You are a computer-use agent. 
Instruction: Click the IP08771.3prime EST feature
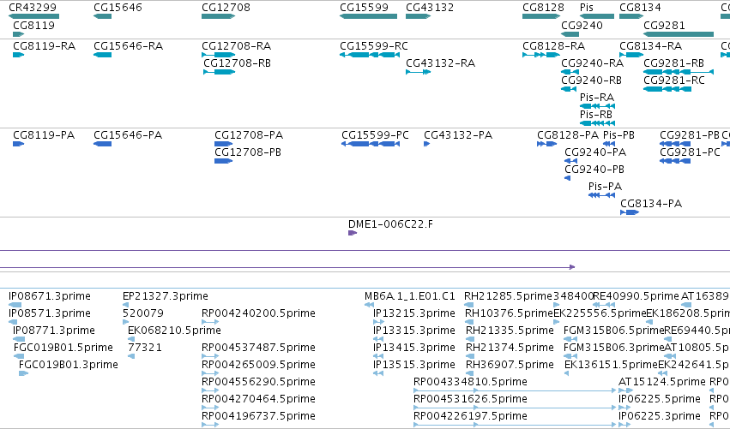click(x=19, y=340)
